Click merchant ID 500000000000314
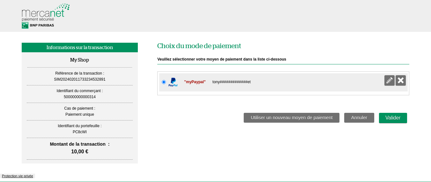 coord(80,97)
